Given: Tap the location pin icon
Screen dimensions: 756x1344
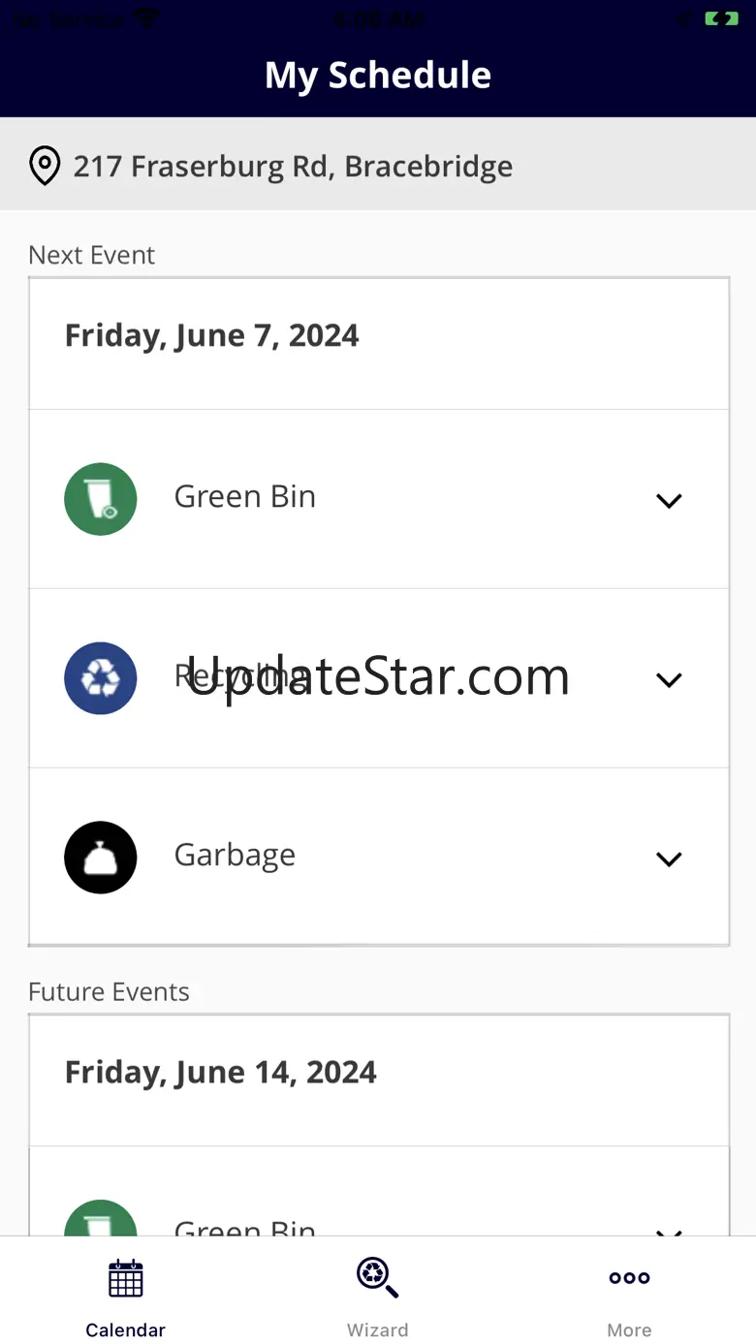Looking at the screenshot, I should pyautogui.click(x=45, y=166).
